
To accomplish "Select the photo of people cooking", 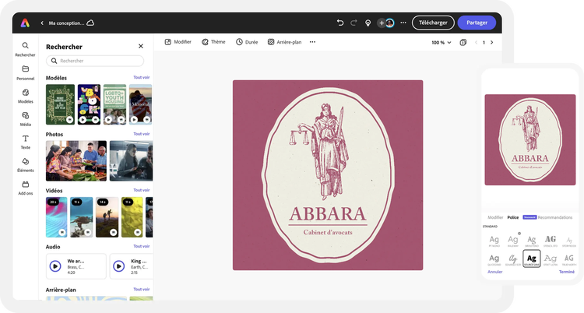I will click(x=76, y=161).
